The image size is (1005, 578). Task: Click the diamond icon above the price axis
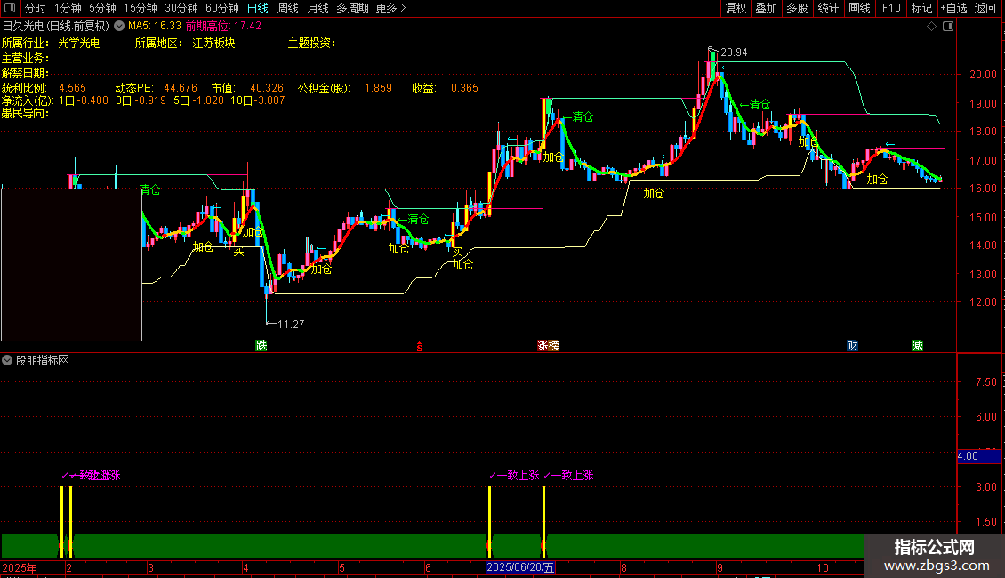[932, 27]
